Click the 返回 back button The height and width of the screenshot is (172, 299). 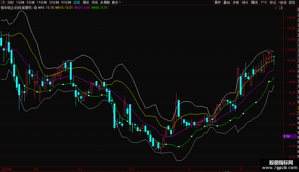click(x=292, y=2)
